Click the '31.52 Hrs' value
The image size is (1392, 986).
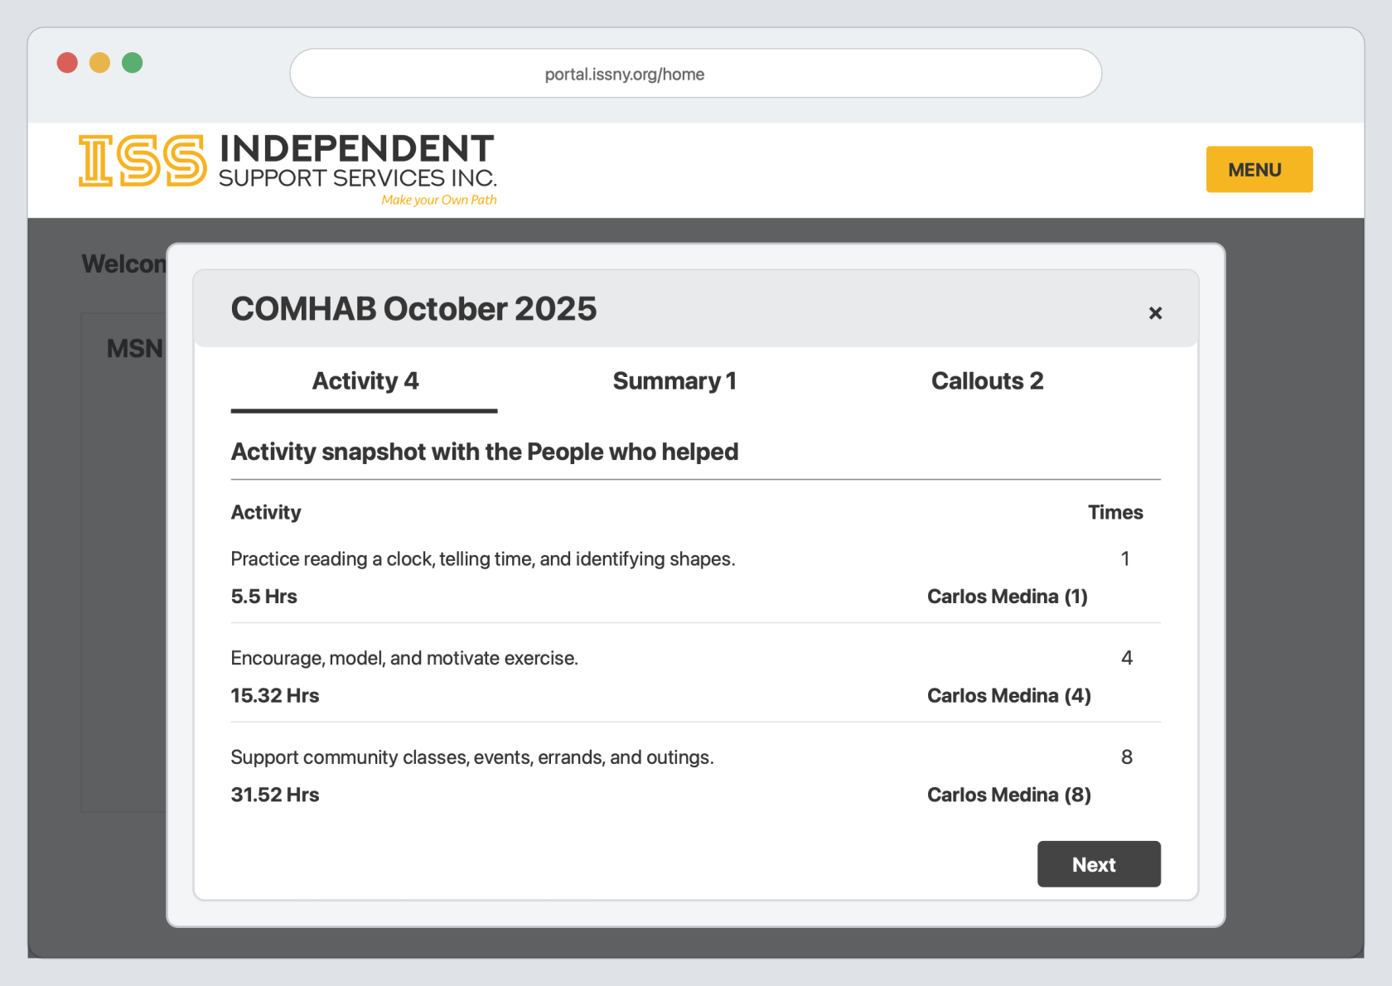pyautogui.click(x=274, y=795)
